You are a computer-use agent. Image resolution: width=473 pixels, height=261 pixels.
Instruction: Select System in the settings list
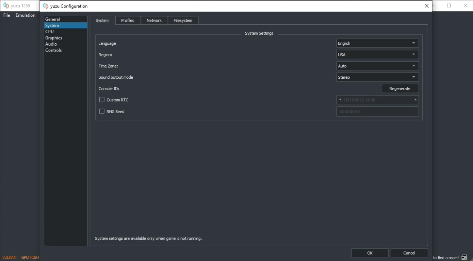[x=66, y=25]
